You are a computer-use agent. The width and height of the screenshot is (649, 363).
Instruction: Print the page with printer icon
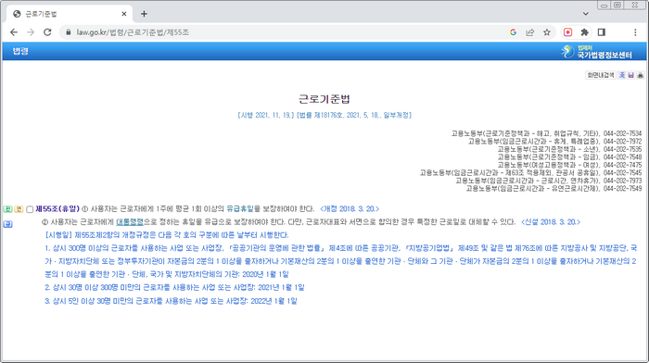641,75
